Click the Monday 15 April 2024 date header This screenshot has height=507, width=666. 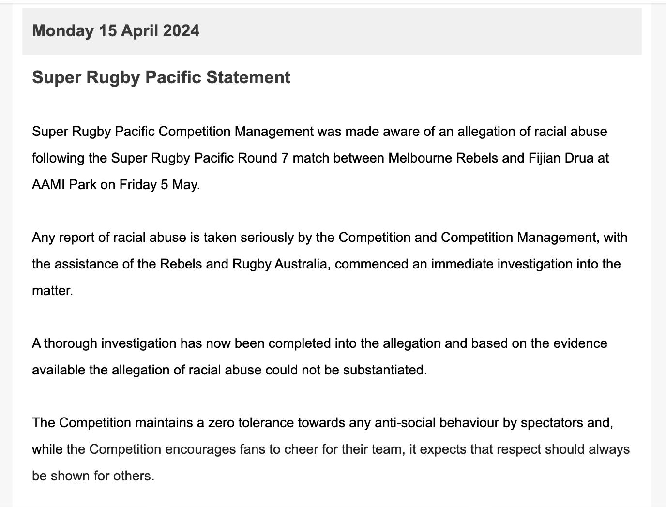(116, 31)
